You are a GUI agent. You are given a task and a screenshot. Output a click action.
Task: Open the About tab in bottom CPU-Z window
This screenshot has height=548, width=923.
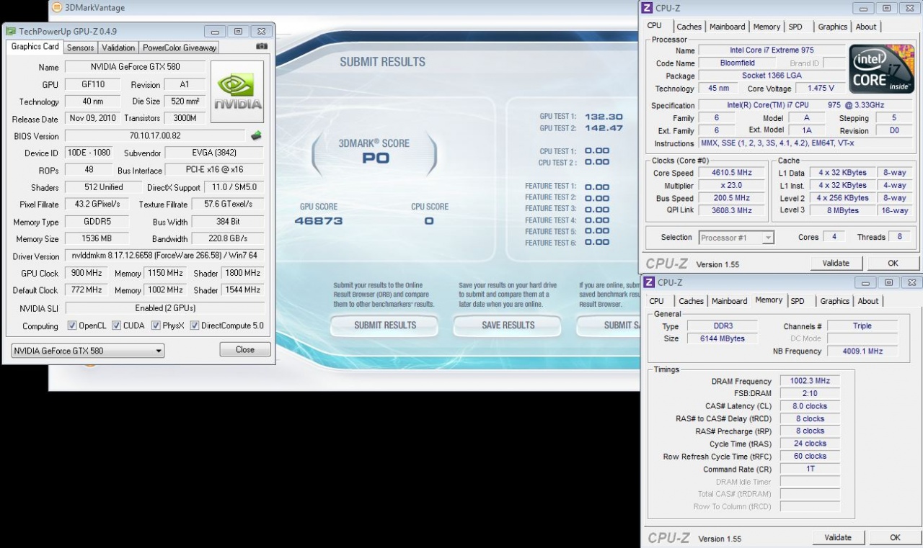(x=868, y=301)
